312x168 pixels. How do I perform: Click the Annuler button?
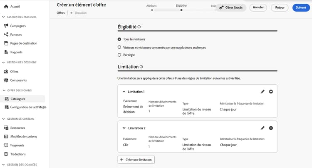pos(258,8)
